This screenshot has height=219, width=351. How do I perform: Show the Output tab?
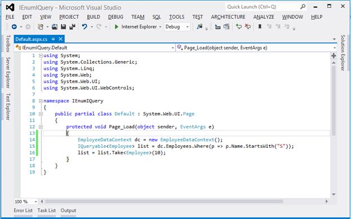point(68,211)
